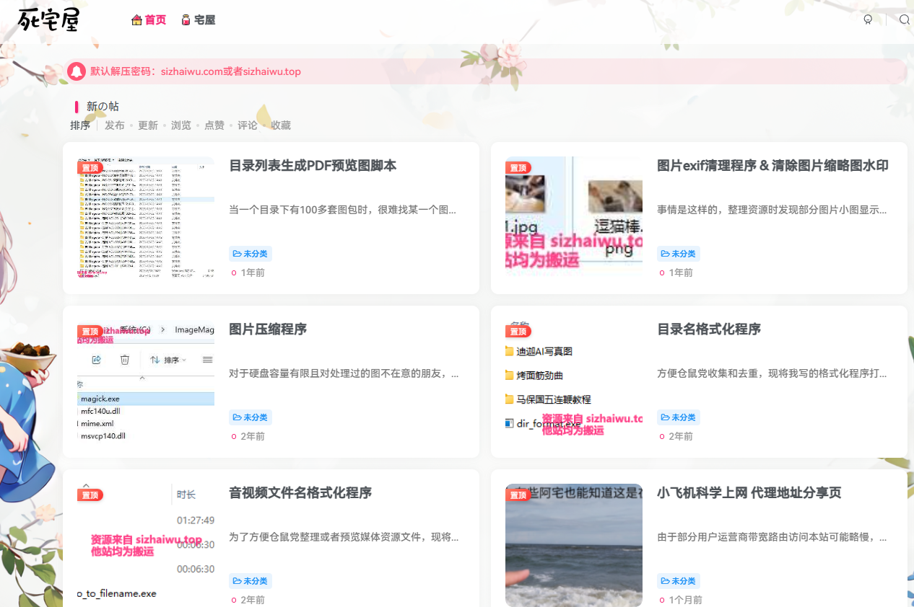Click the 排序 label

[x=80, y=125]
